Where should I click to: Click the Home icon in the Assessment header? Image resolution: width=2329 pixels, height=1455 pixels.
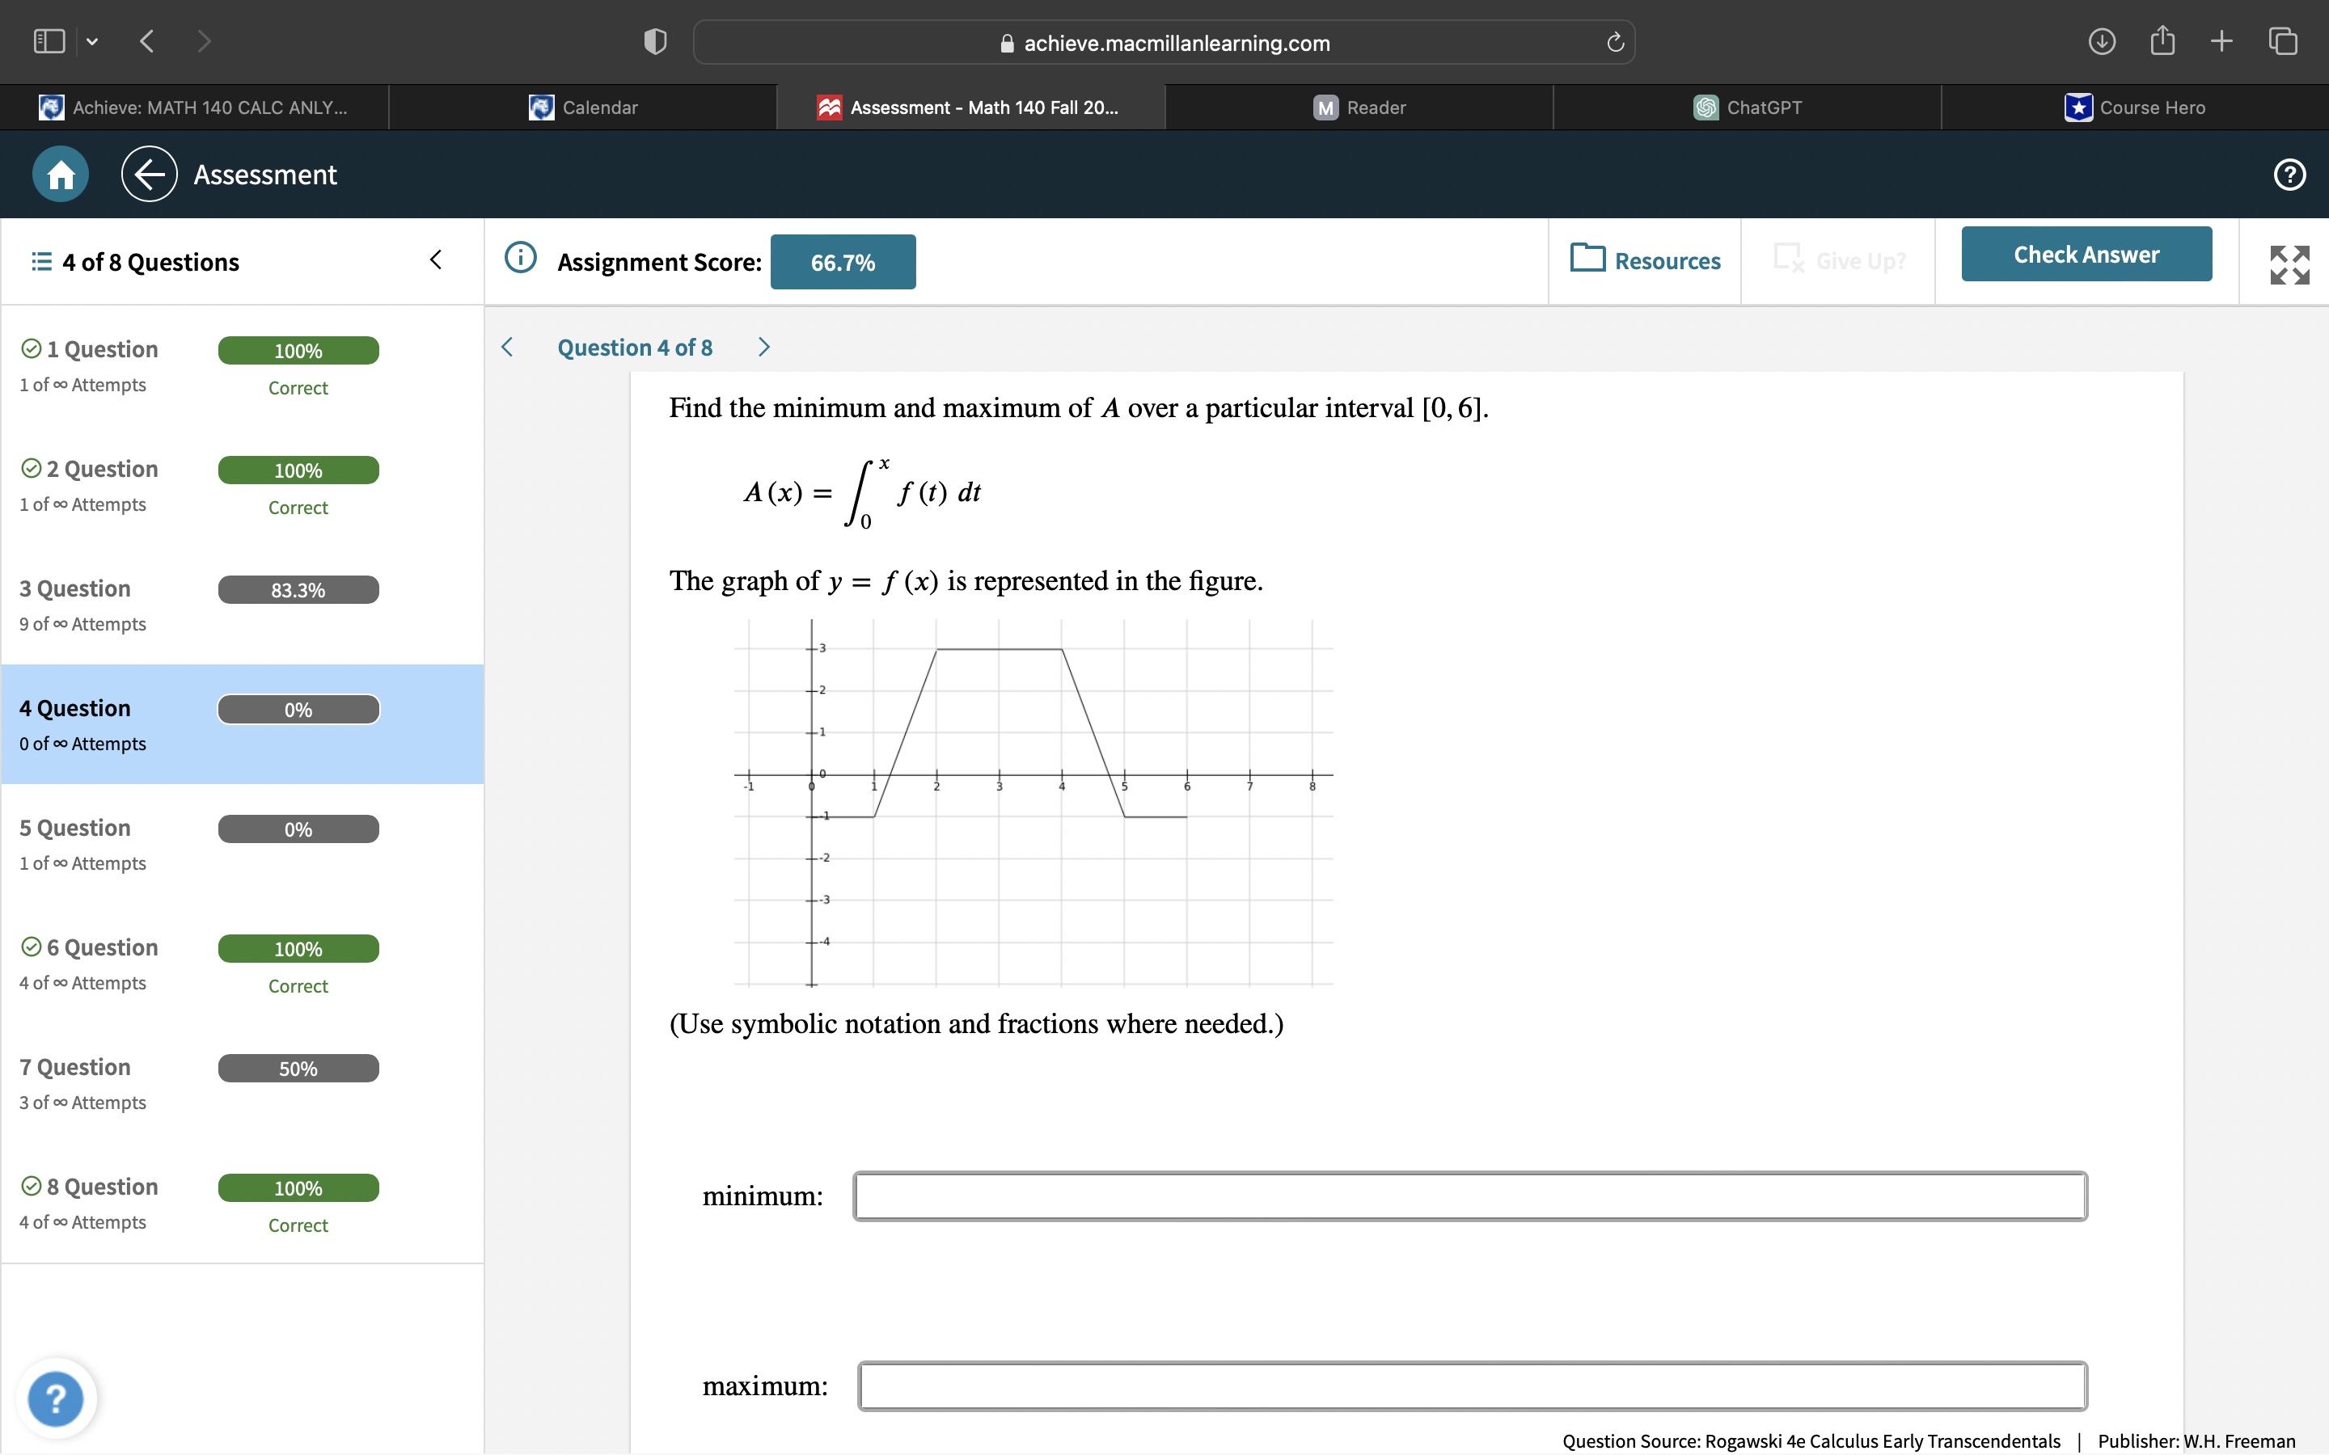point(59,174)
